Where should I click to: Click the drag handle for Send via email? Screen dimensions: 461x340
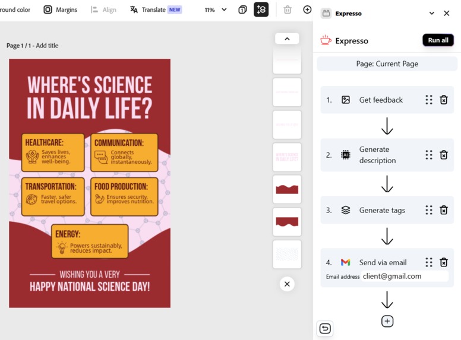tap(429, 262)
